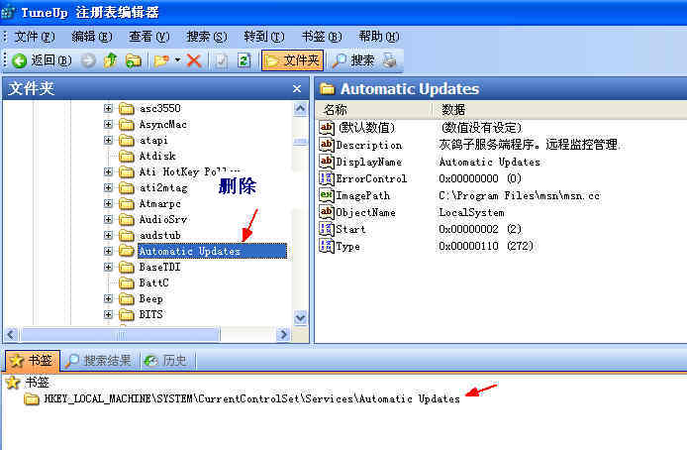
Task: Click right arrow of tree horizontal scrollbar
Action: pyautogui.click(x=283, y=335)
